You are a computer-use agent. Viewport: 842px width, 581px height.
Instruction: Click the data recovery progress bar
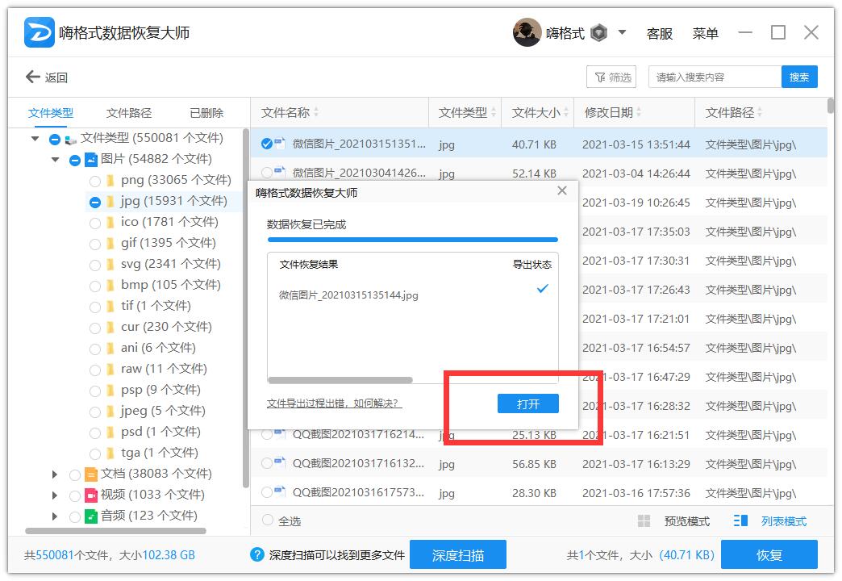[x=412, y=240]
